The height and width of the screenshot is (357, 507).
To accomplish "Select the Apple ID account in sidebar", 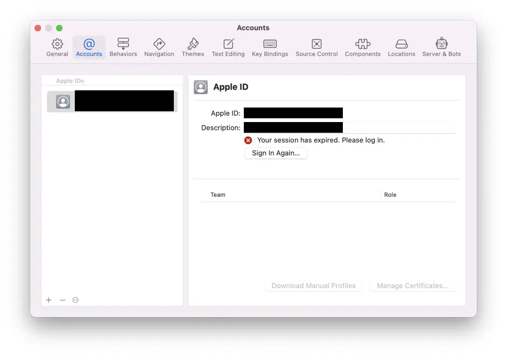I will coord(112,101).
